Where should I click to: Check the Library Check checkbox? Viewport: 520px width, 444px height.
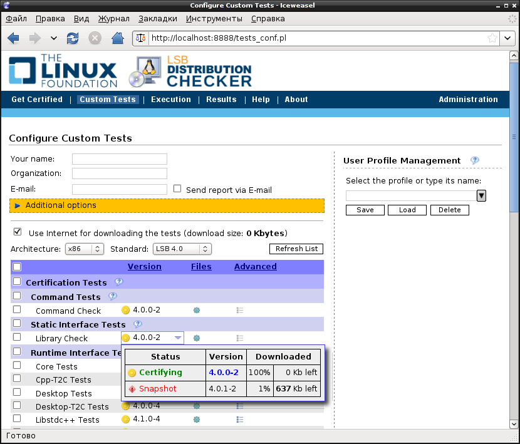tap(17, 337)
